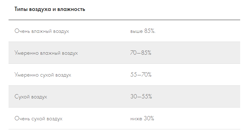Select the word "выше" in first row
The image size is (249, 137).
click(x=136, y=31)
